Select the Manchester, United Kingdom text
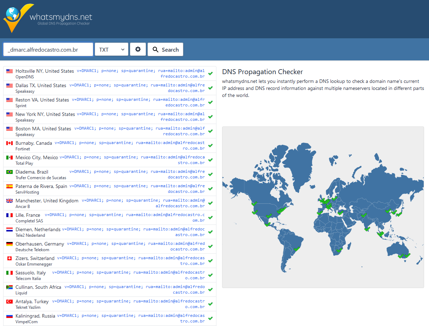The width and height of the screenshot is (429, 326). 47,201
